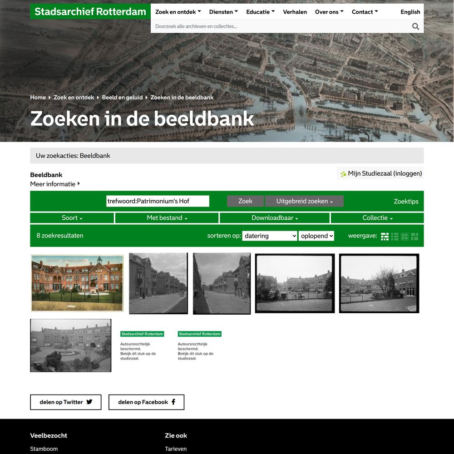The width and height of the screenshot is (454, 454).
Task: Click the "Zie ook" footer heading
Action: click(176, 435)
